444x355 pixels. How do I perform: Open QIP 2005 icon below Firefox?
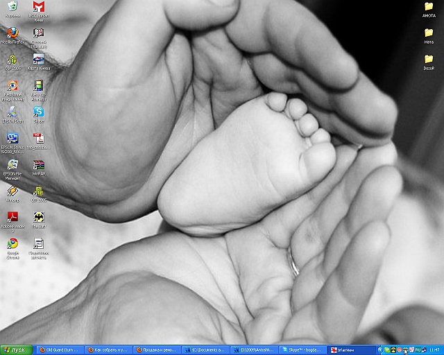click(12, 62)
